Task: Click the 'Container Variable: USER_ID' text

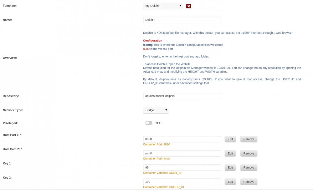Action: click(162, 173)
